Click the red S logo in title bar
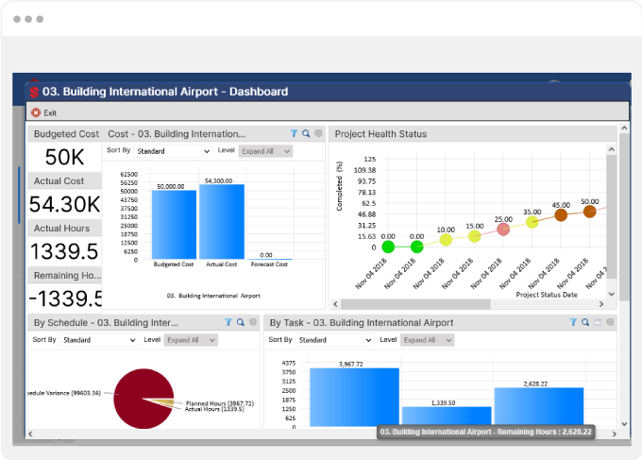The image size is (642, 460). coord(34,92)
